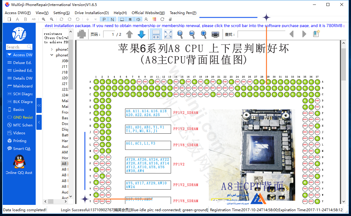Expand the phone5 tree node
Screen dimensions: 351x216
[52, 49]
